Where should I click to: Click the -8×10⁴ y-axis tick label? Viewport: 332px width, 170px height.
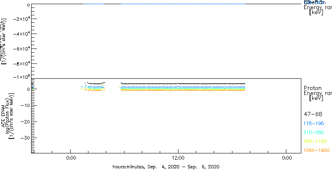(x=21, y=63)
